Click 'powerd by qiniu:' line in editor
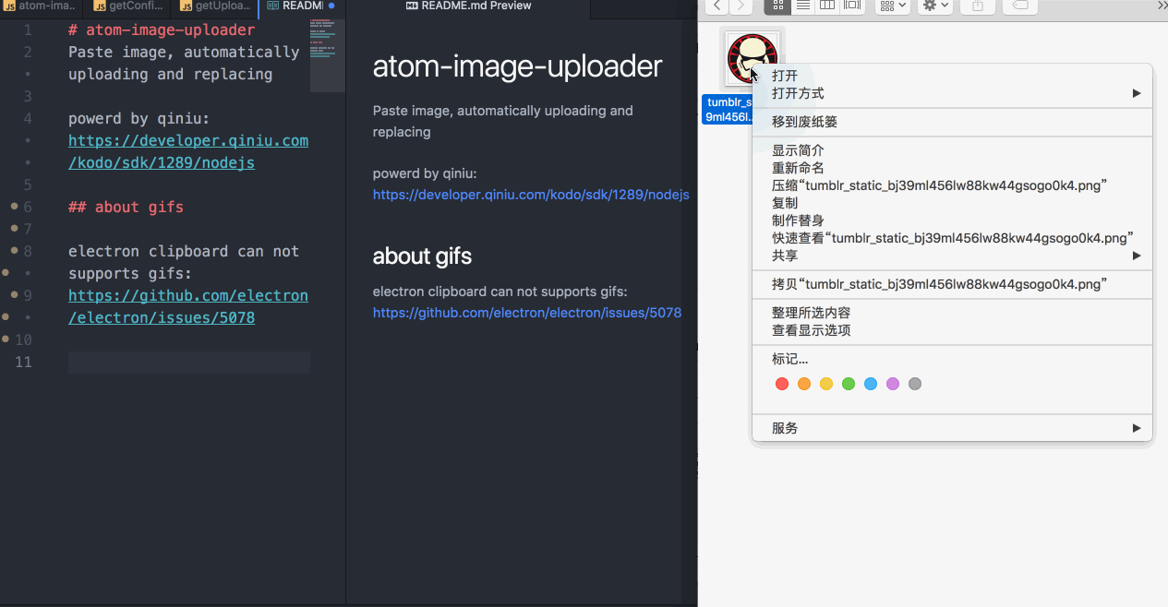Viewport: 1168px width, 607px height. tap(138, 118)
